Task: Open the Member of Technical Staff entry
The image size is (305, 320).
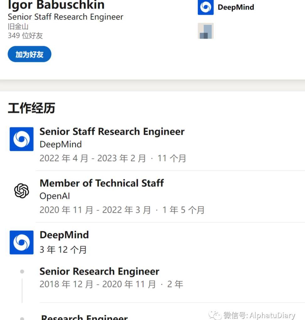Action: pyautogui.click(x=102, y=183)
